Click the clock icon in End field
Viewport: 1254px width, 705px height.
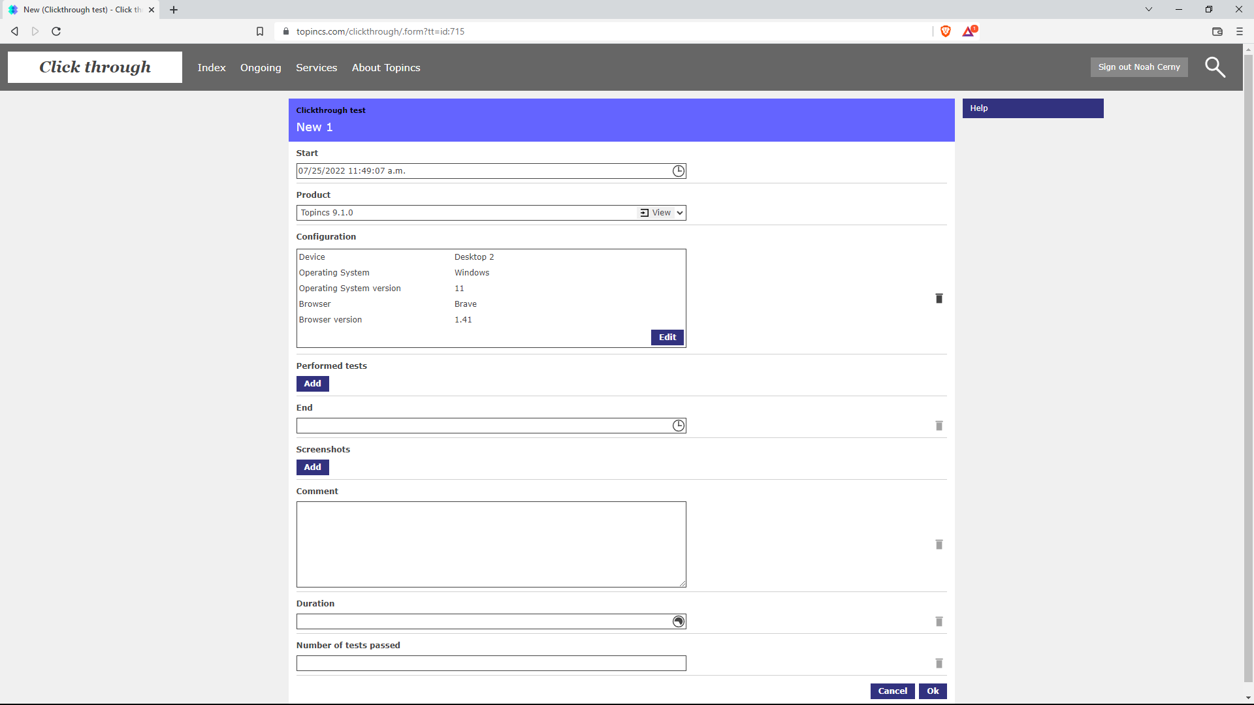coord(679,426)
